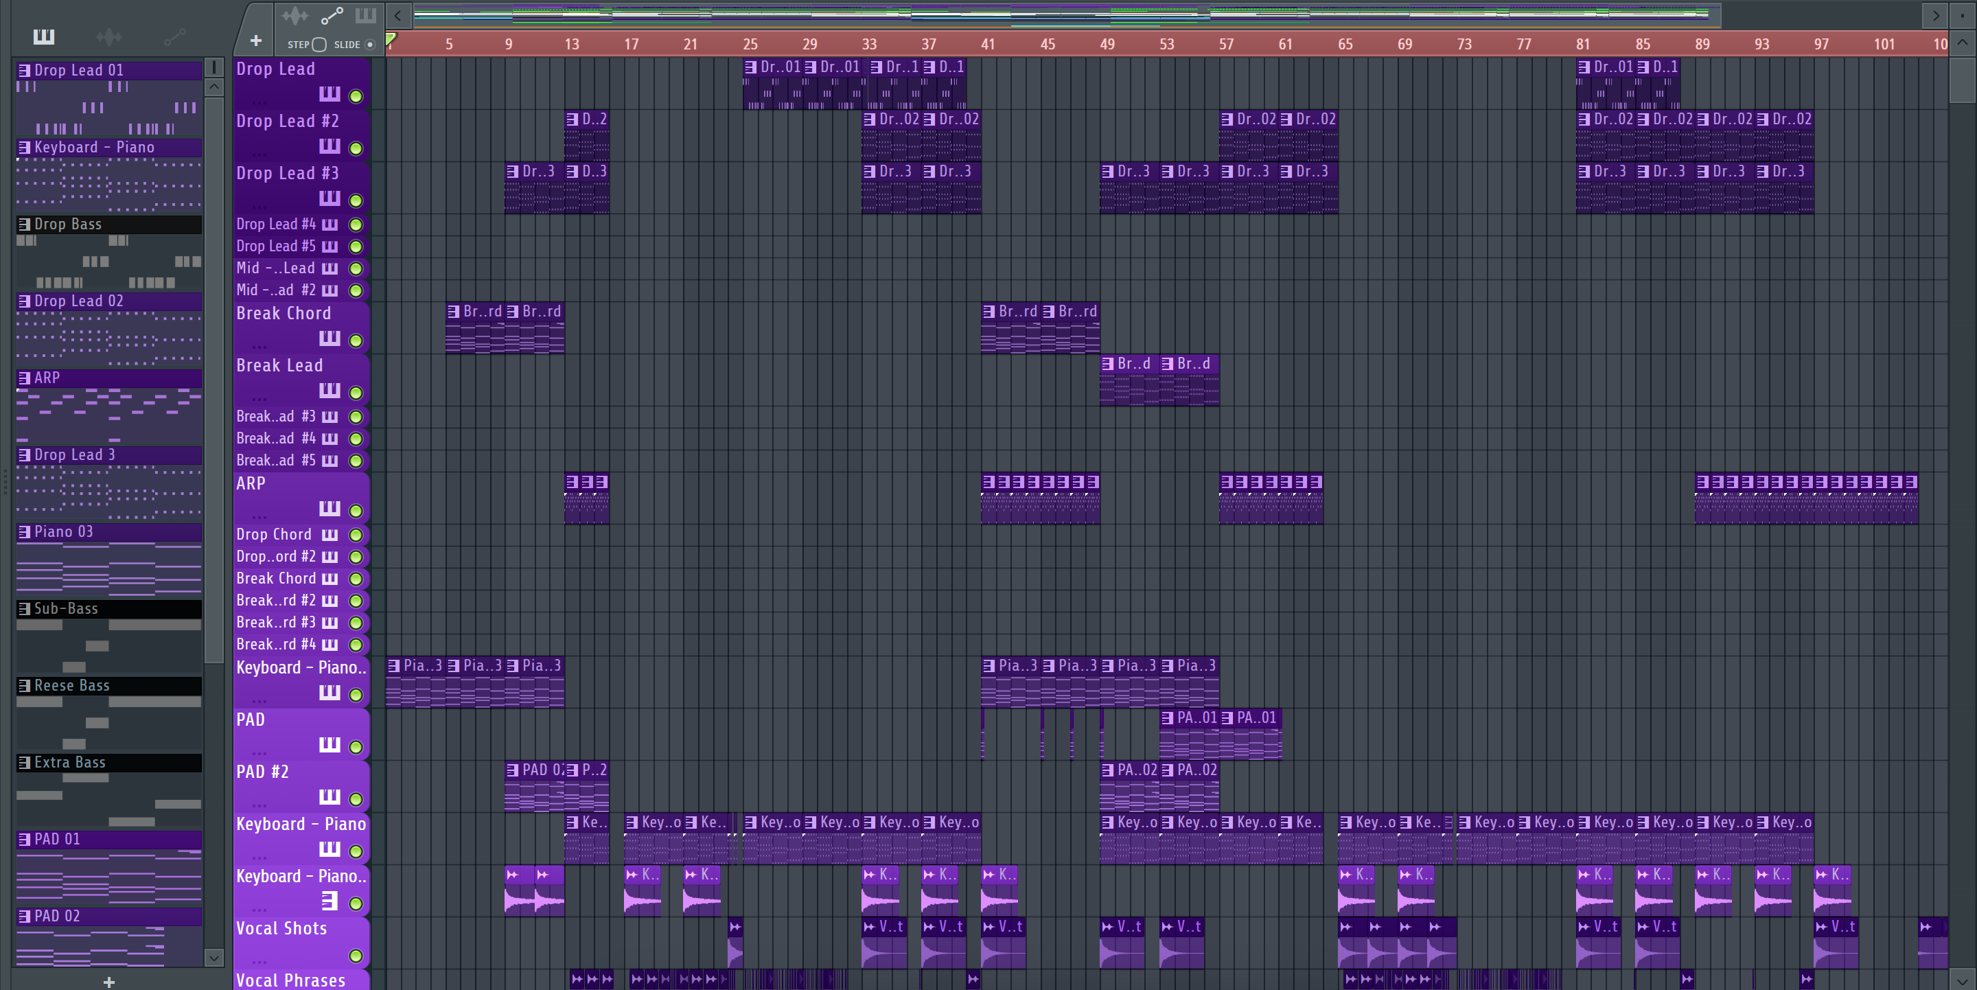This screenshot has width=1977, height=990.
Task: Enable the STEP checkbox
Action: [x=319, y=45]
